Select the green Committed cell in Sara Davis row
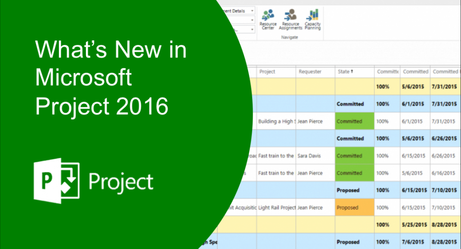Image resolution: width=461 pixels, height=249 pixels. pos(355,156)
